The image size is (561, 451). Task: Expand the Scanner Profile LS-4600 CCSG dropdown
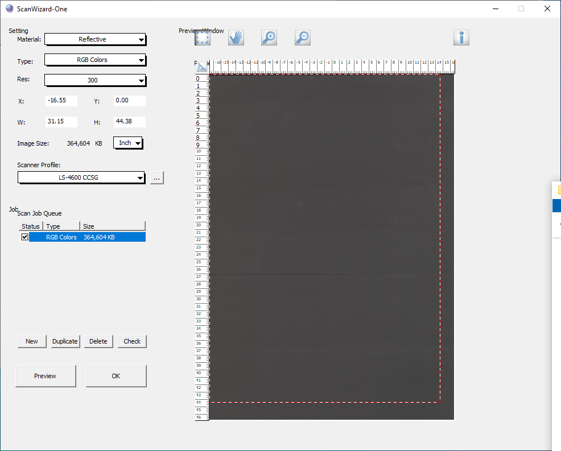point(81,177)
